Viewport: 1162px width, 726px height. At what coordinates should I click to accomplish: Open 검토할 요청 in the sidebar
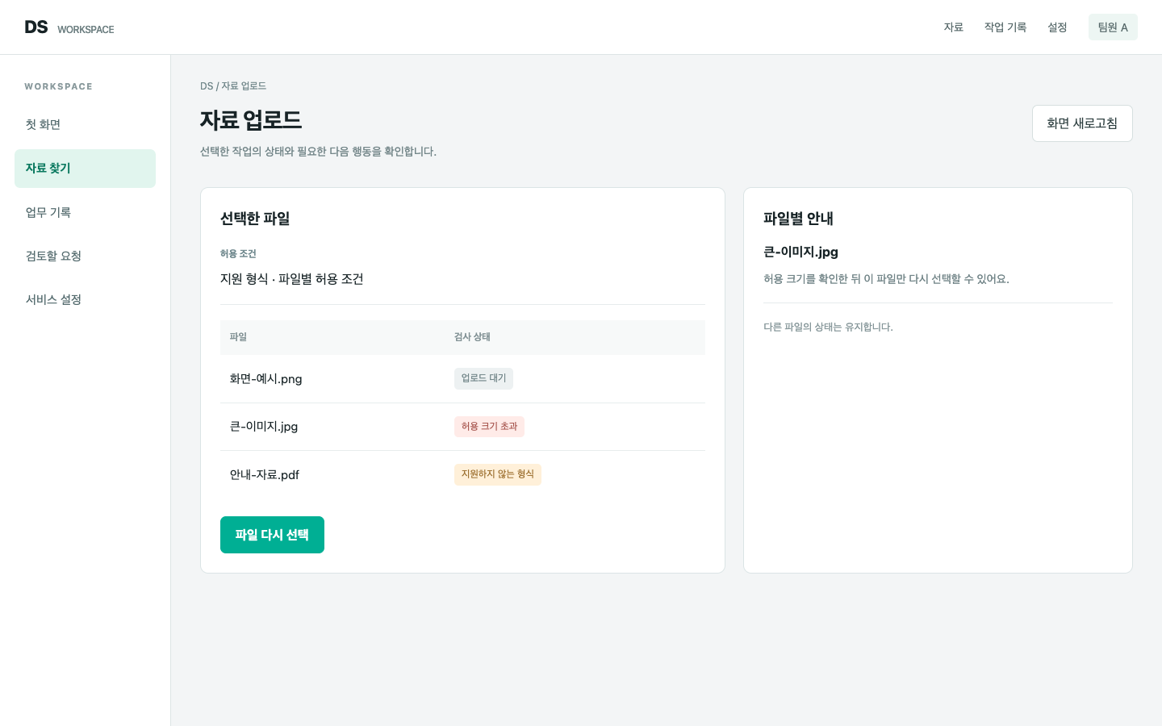pyautogui.click(x=85, y=257)
